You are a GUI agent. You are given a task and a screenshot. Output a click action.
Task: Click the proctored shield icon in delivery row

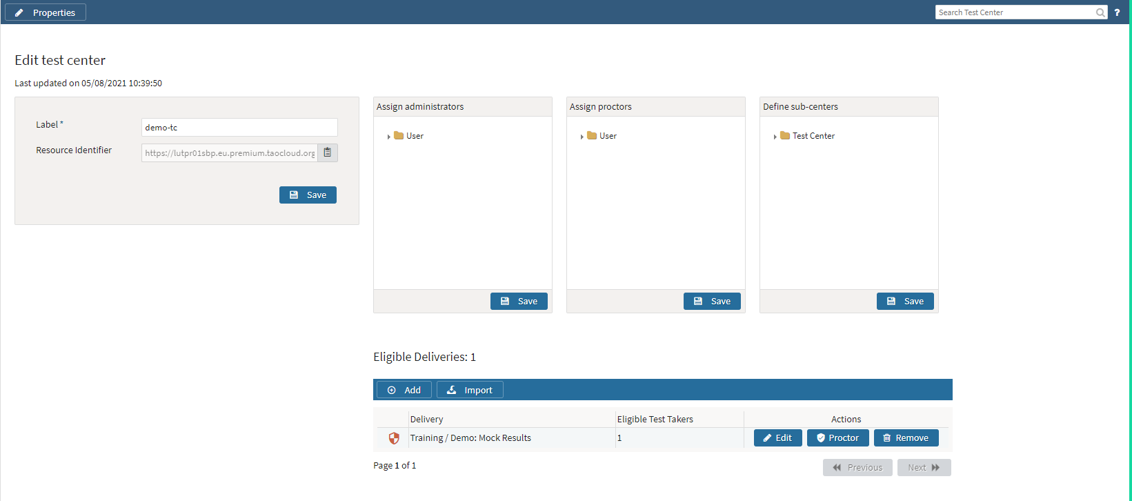(x=394, y=438)
